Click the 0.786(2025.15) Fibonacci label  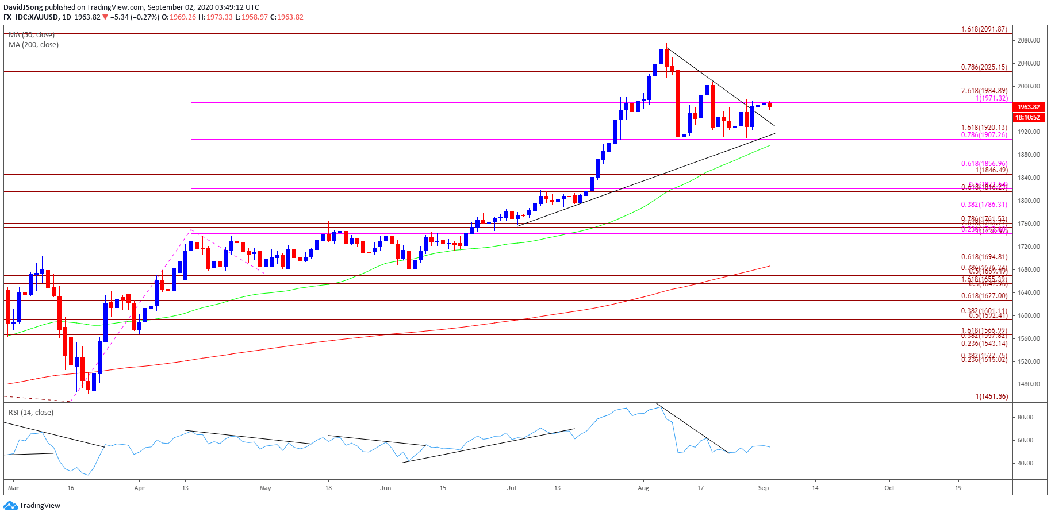(x=984, y=67)
